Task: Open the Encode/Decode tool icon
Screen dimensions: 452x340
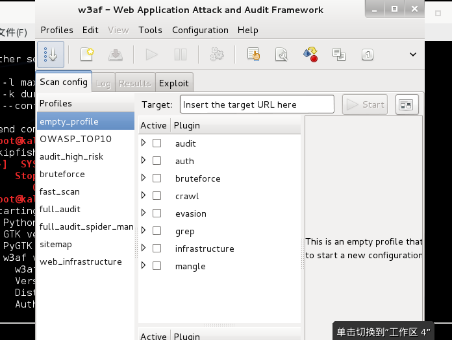Action: (310, 55)
